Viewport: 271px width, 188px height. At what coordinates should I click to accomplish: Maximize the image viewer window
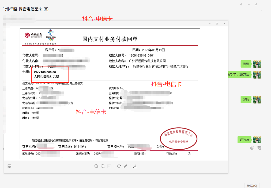[x=217, y=23]
